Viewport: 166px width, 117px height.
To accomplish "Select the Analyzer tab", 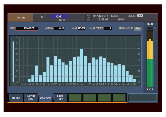I will click(x=46, y=98).
